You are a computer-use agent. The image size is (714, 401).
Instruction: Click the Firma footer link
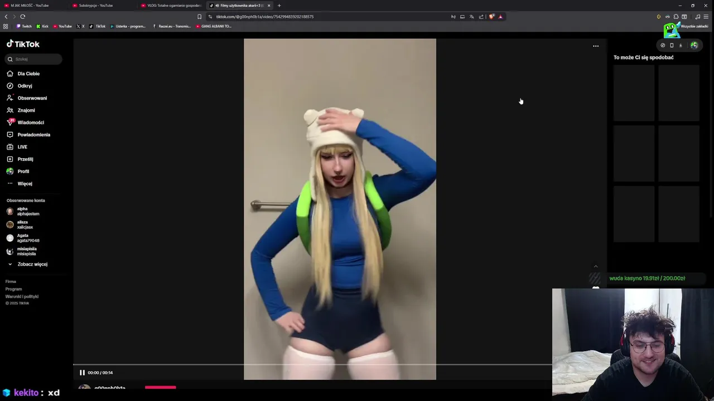tap(11, 282)
